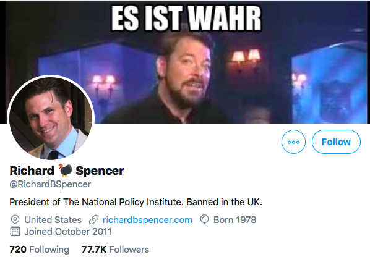Screen dimensions: 370x262
Task: Click the Born 1978 text
Action: pyautogui.click(x=234, y=220)
